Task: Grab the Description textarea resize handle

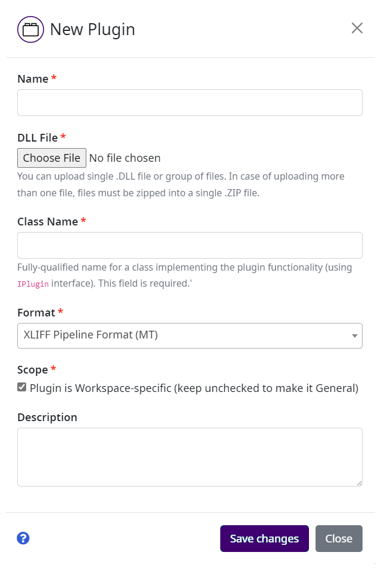Action: pos(358,483)
